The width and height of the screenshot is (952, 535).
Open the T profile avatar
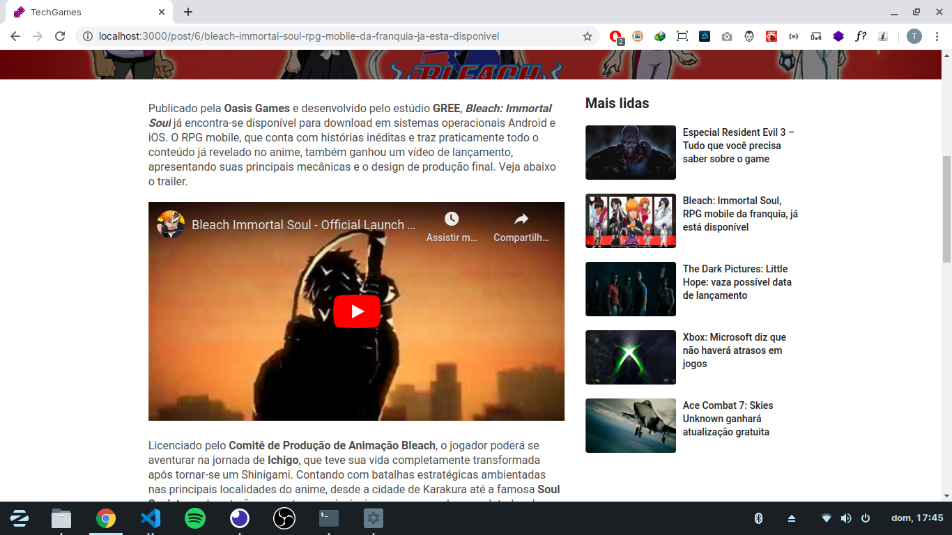coord(914,36)
